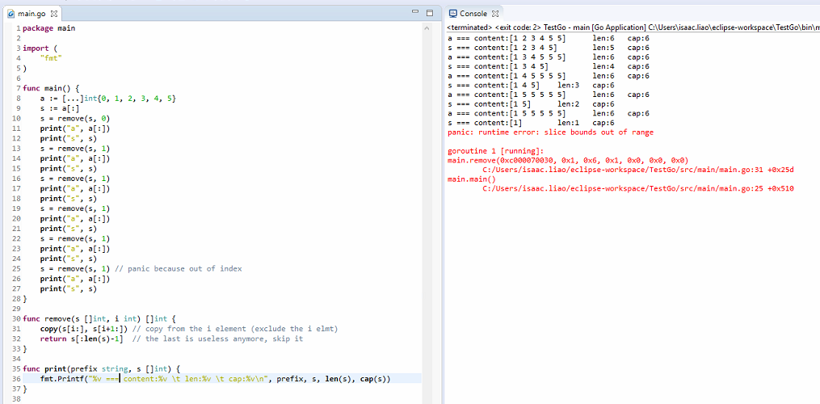Activate the Console tab

[x=473, y=14]
